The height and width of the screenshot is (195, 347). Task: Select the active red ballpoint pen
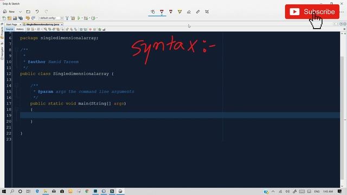click(162, 12)
